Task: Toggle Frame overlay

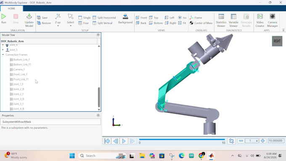Action: coord(196,18)
